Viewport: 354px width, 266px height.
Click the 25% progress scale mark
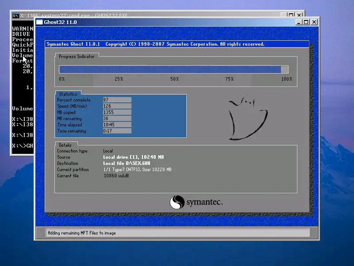pos(119,79)
